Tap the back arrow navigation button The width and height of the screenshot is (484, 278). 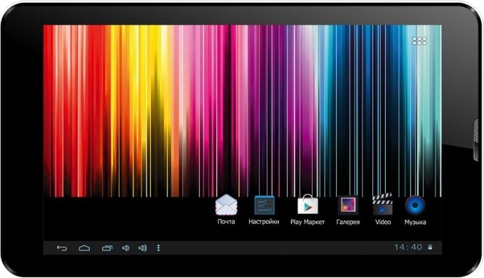(62, 248)
